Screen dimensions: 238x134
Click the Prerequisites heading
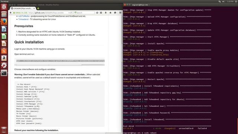tap(24, 26)
